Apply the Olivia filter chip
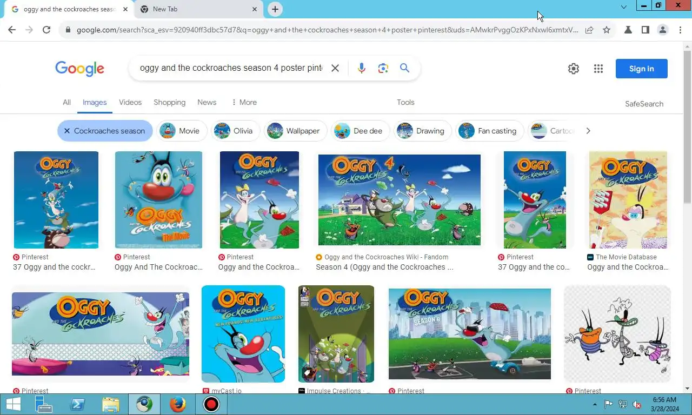The height and width of the screenshot is (415, 692). pos(236,131)
